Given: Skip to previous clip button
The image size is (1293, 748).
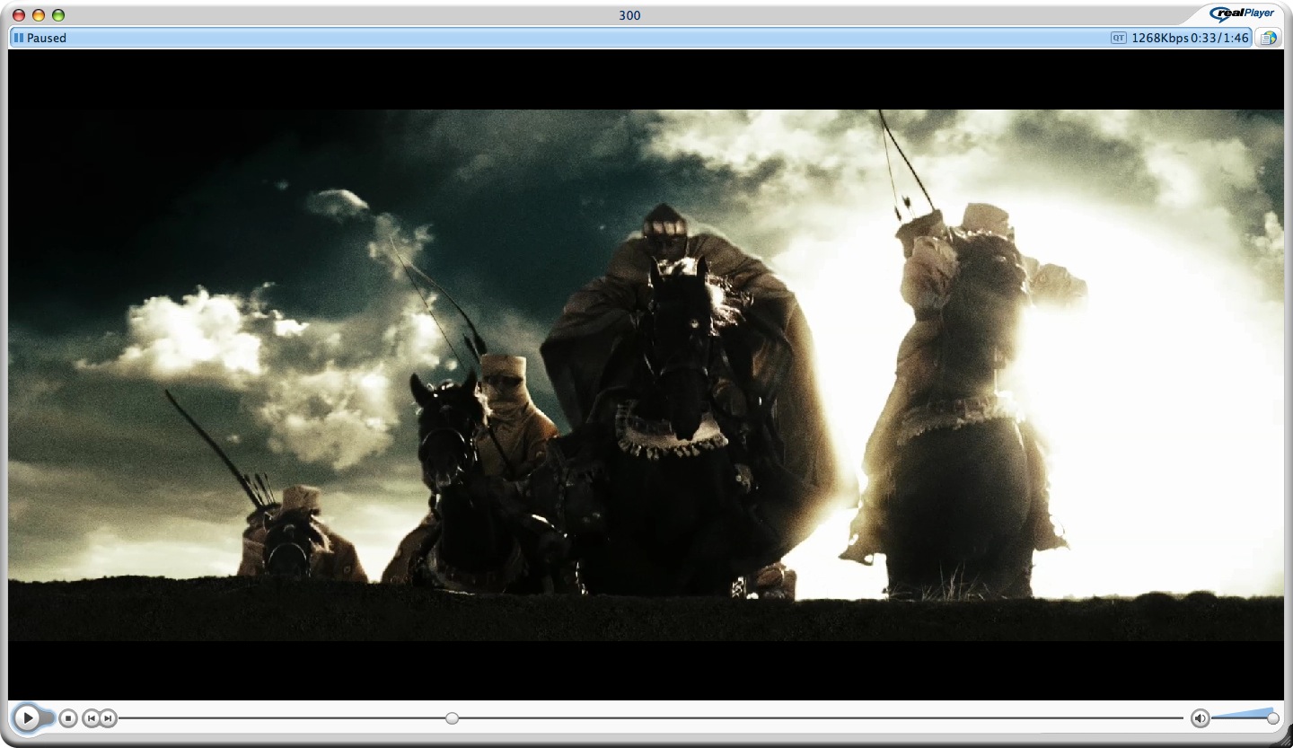Looking at the screenshot, I should tap(91, 718).
